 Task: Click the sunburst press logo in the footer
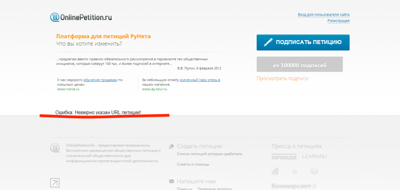point(295,171)
